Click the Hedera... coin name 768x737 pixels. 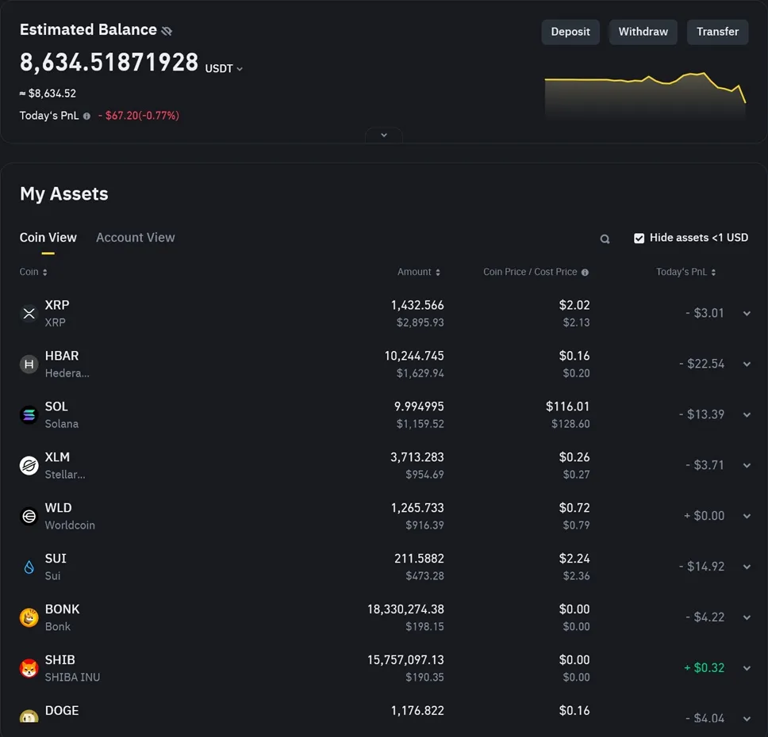click(67, 373)
